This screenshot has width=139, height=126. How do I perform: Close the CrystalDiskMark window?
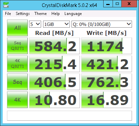click(x=129, y=4)
